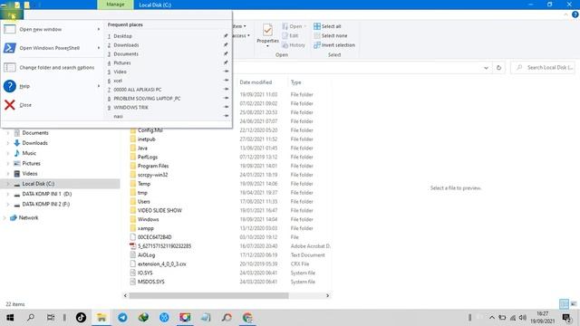This screenshot has width=580, height=326.
Task: Pin WINDOWS TRIK in Frequent places
Action: click(226, 107)
